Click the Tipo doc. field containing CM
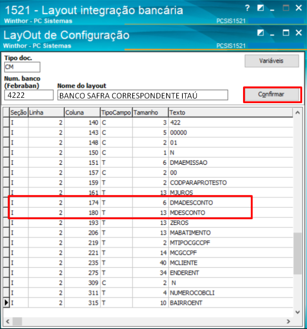The width and height of the screenshot is (307, 329). click(x=22, y=67)
